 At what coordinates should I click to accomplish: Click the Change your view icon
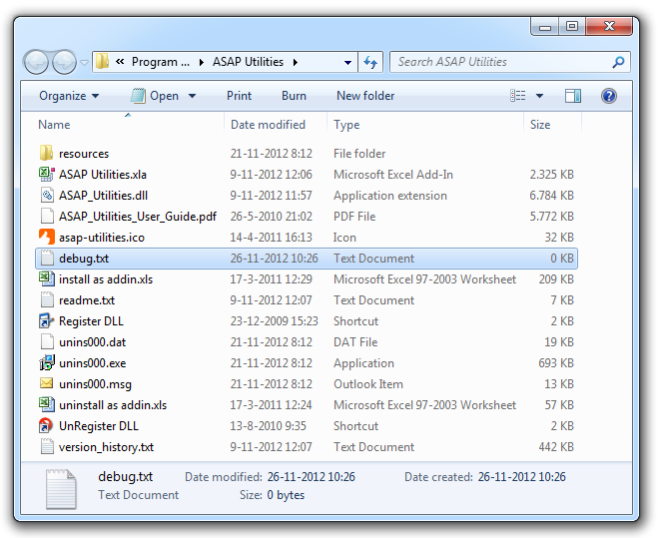[518, 96]
